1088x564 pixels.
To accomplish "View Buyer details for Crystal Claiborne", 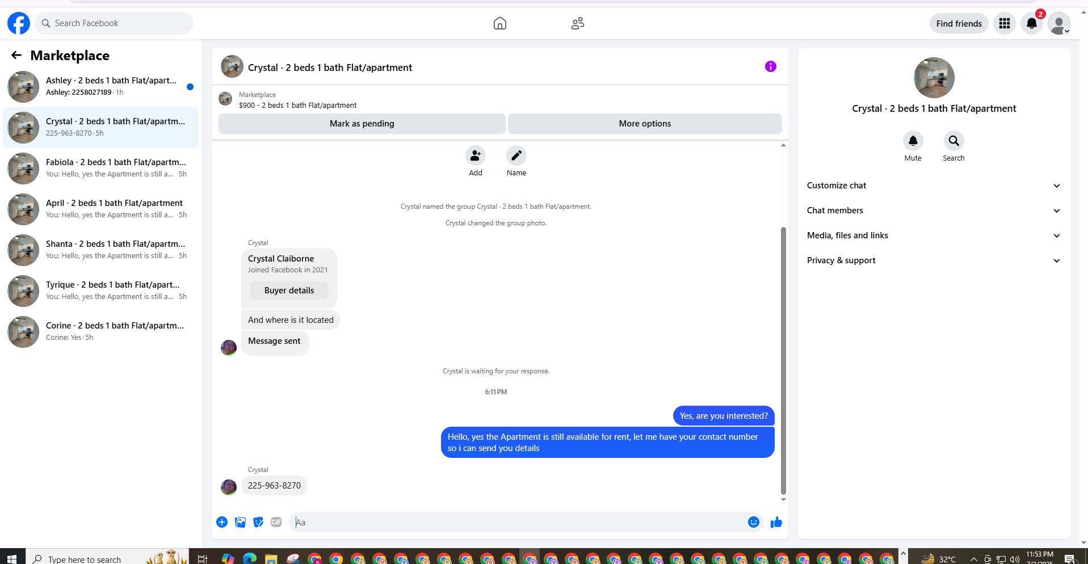I will pyautogui.click(x=289, y=291).
